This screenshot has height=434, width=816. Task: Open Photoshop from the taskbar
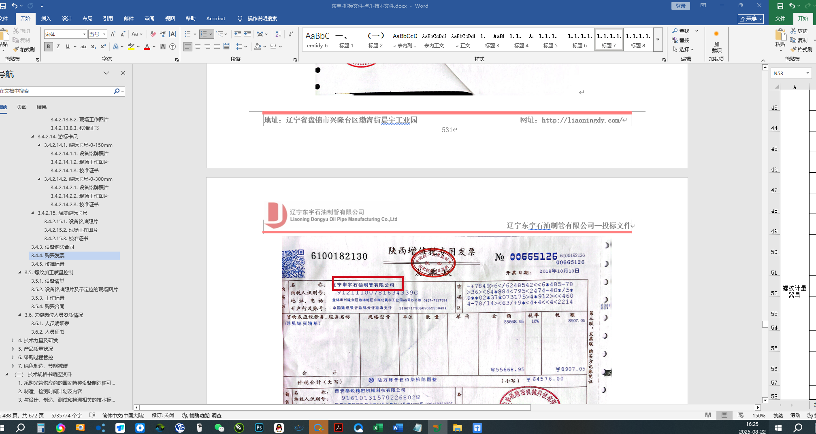tap(259, 428)
